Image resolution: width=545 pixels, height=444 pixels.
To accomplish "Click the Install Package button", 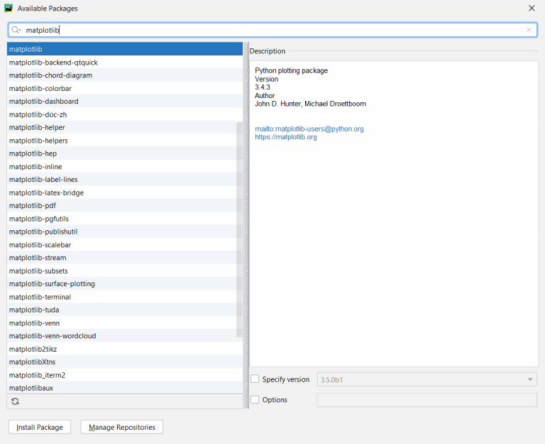I will (x=40, y=427).
